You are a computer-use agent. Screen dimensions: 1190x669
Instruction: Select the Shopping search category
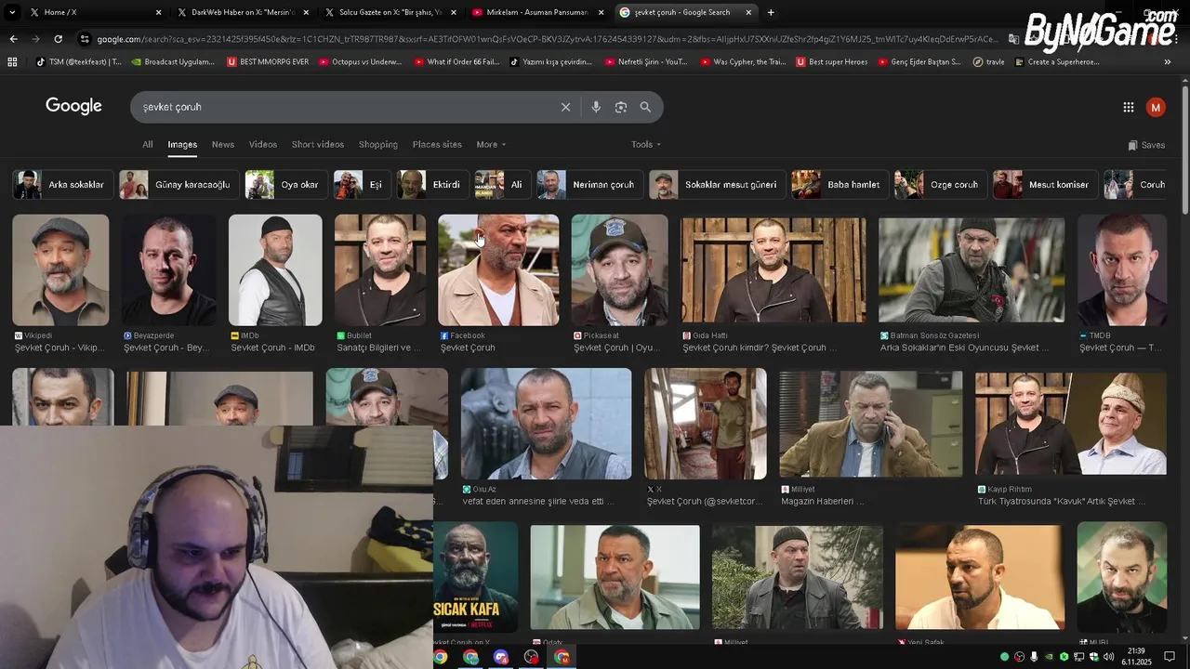click(x=378, y=145)
